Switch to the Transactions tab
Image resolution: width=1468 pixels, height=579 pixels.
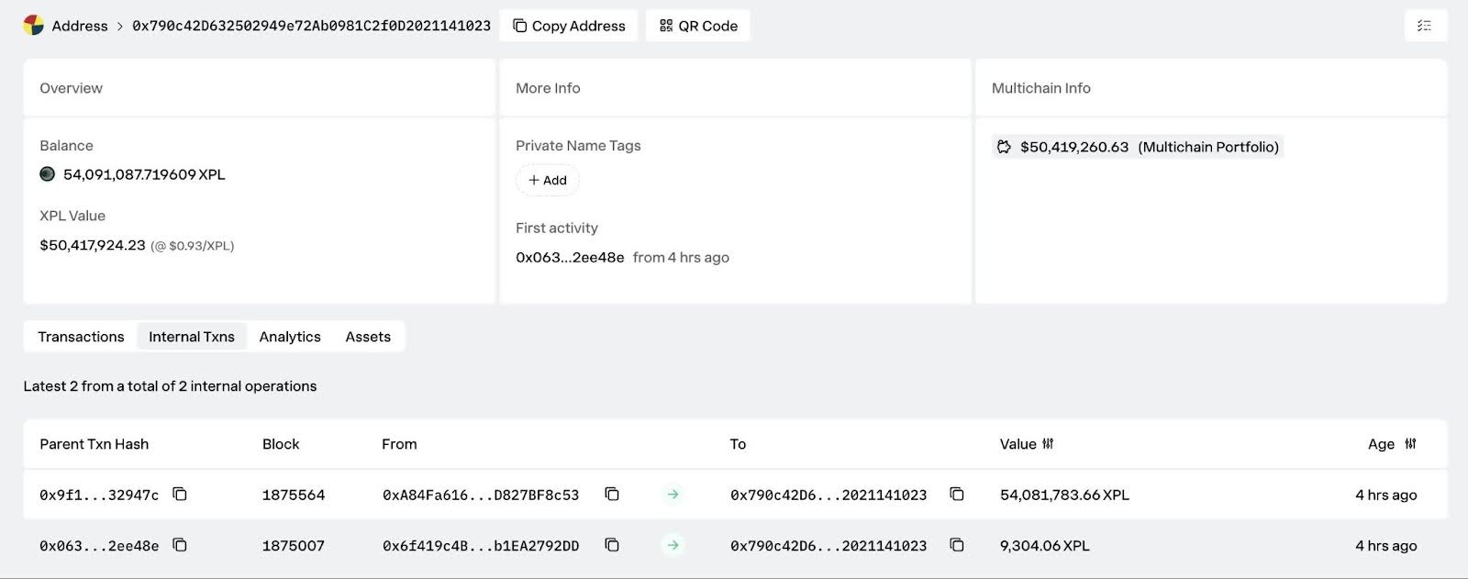[81, 337]
